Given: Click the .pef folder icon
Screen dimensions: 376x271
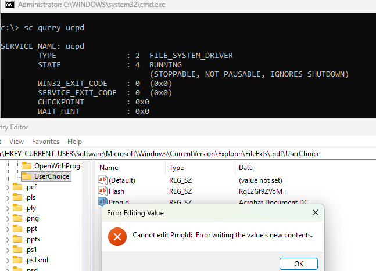Looking at the screenshot, I should (17, 187).
